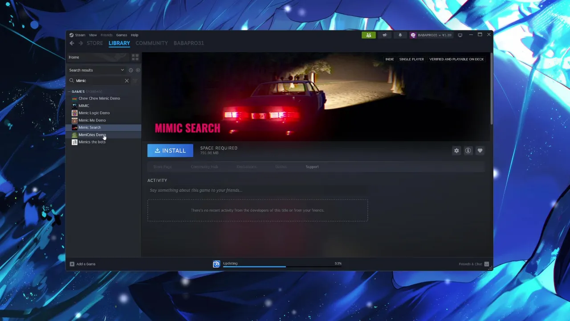Open the BABAPRO31 profile tab
Screen dimensions: 570x321
pos(189,43)
